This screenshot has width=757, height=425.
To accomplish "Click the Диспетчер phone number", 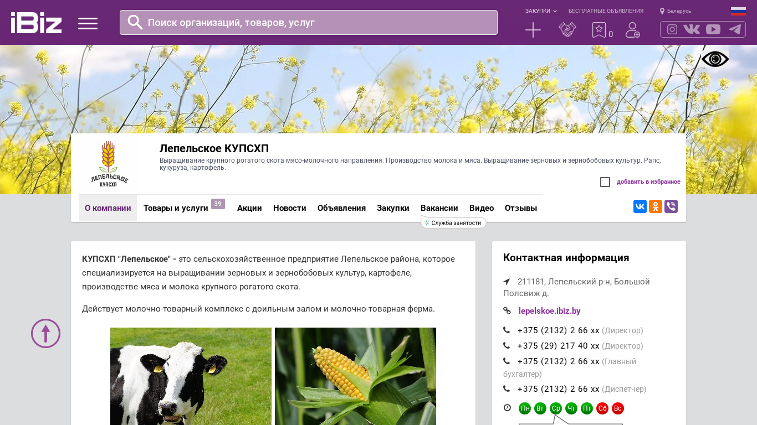I will (x=559, y=389).
